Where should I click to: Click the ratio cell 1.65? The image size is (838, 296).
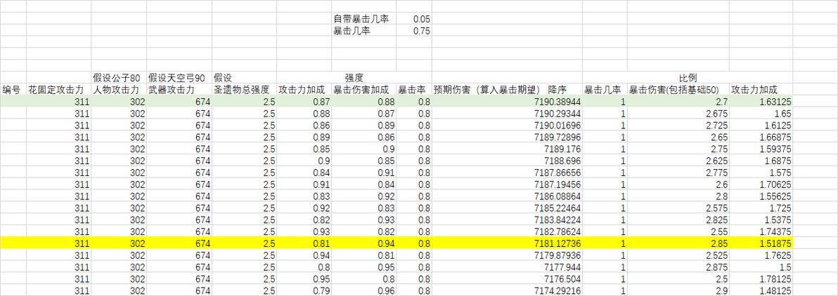[761, 113]
